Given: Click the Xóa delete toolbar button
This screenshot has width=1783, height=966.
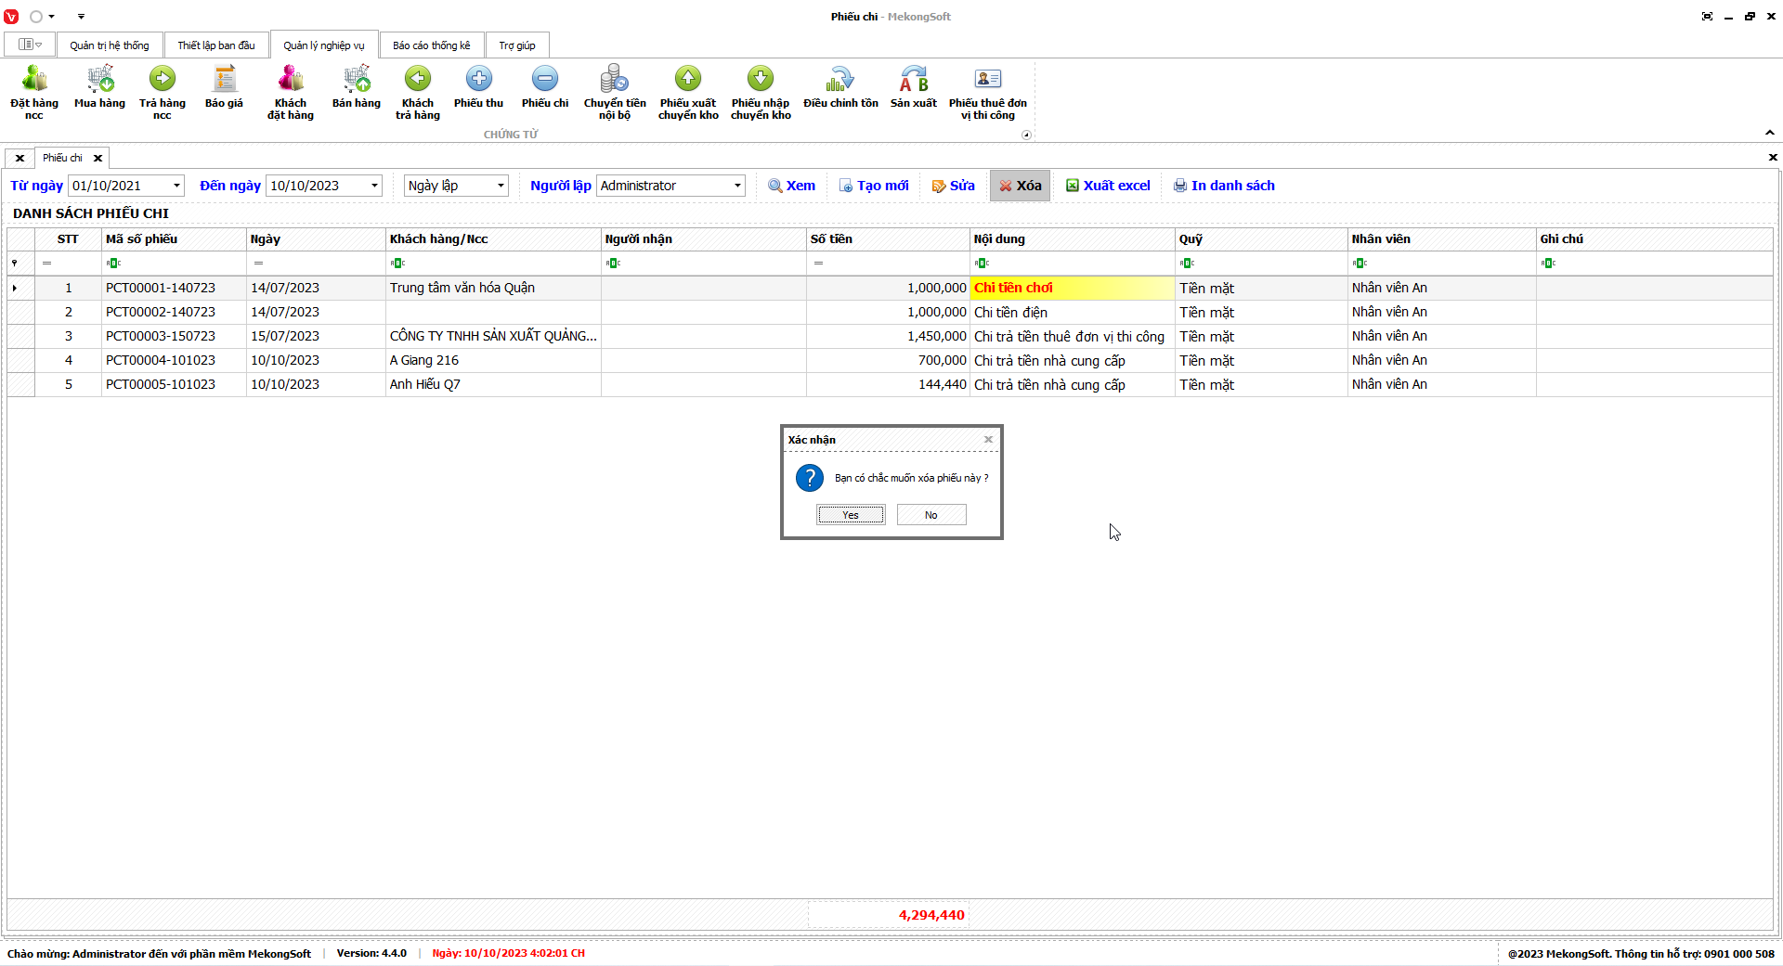Looking at the screenshot, I should (1020, 186).
